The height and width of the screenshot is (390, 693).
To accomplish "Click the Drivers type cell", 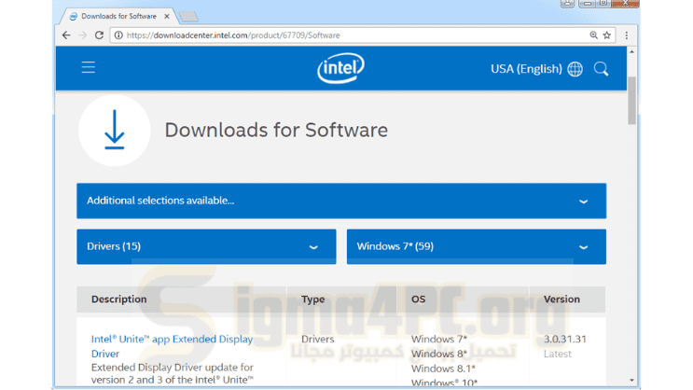I will [x=318, y=339].
